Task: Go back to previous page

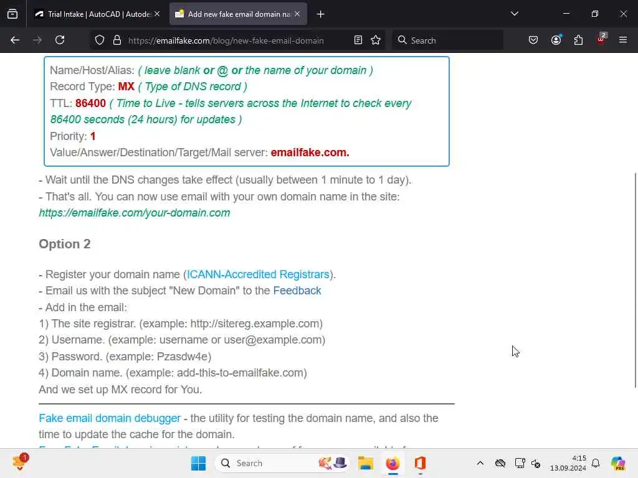Action: [x=15, y=40]
